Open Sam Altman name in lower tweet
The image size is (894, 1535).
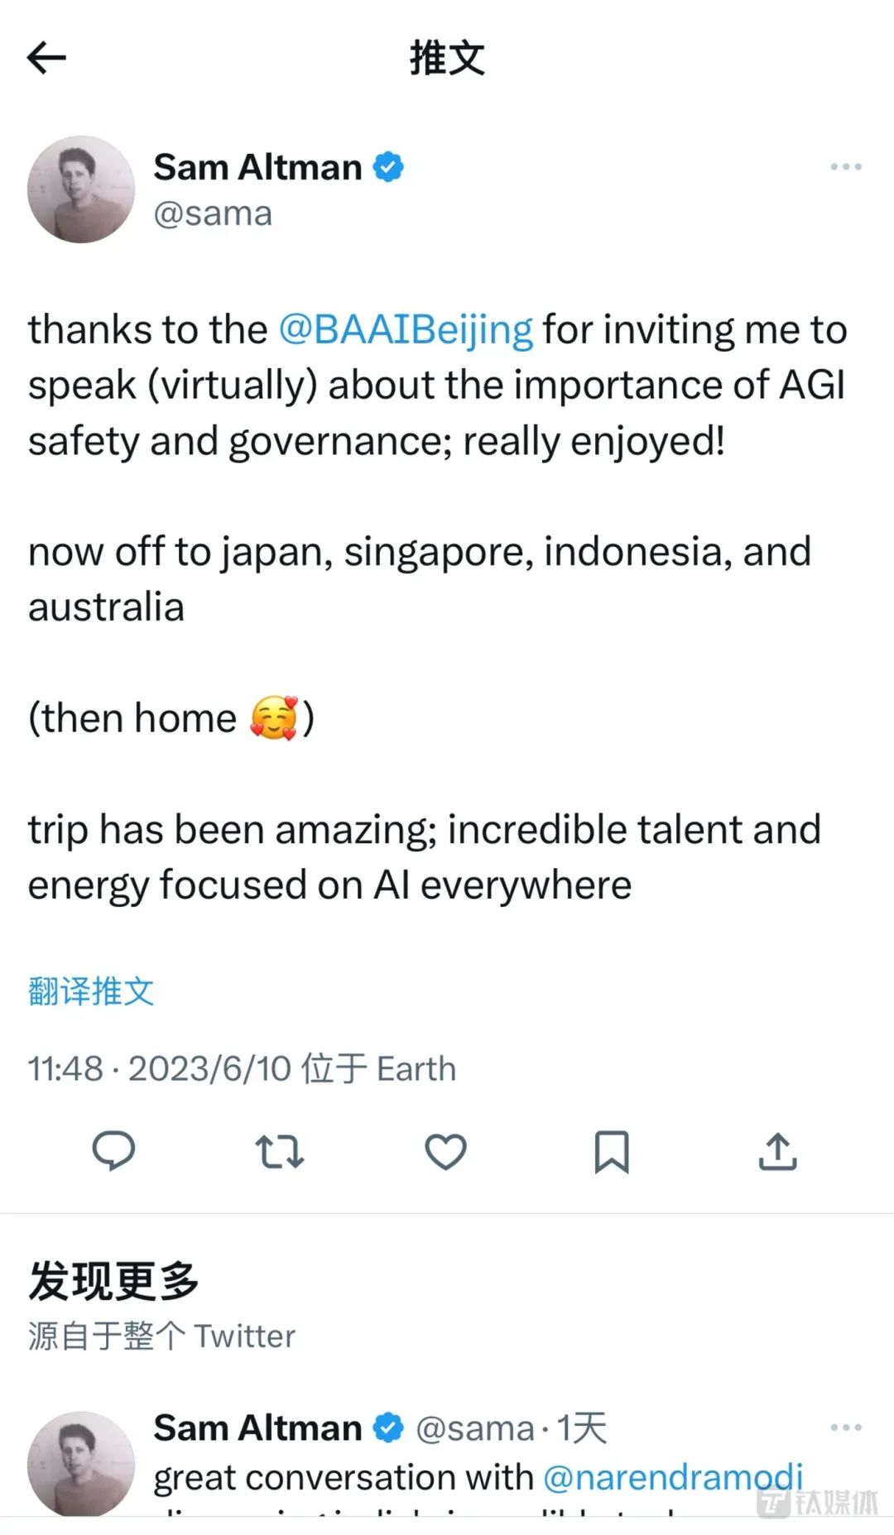click(x=257, y=1427)
